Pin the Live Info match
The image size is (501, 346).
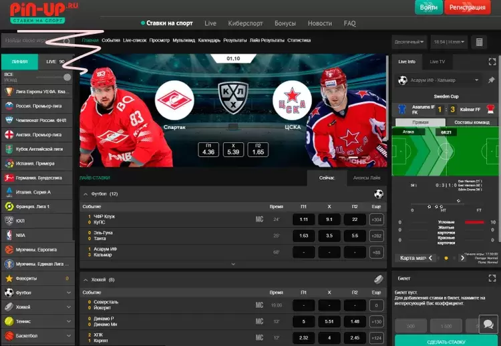[492, 80]
